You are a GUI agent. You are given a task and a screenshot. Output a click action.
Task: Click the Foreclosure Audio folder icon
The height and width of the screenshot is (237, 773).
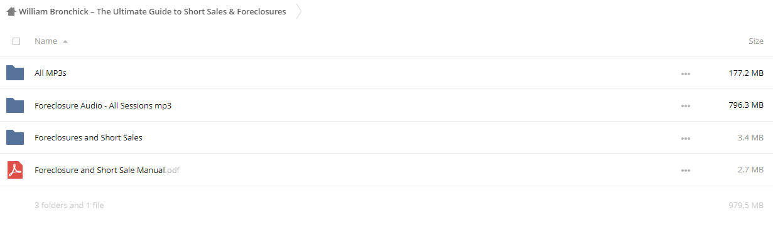pos(15,105)
